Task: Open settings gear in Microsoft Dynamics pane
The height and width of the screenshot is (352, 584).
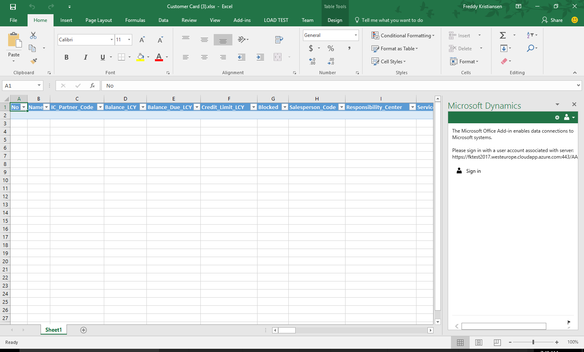Action: [x=557, y=118]
